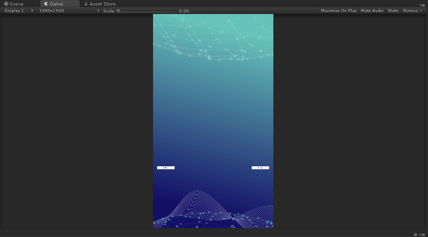428x237 pixels.
Task: Open the Game panel options menu at top right
Action: click(422, 5)
